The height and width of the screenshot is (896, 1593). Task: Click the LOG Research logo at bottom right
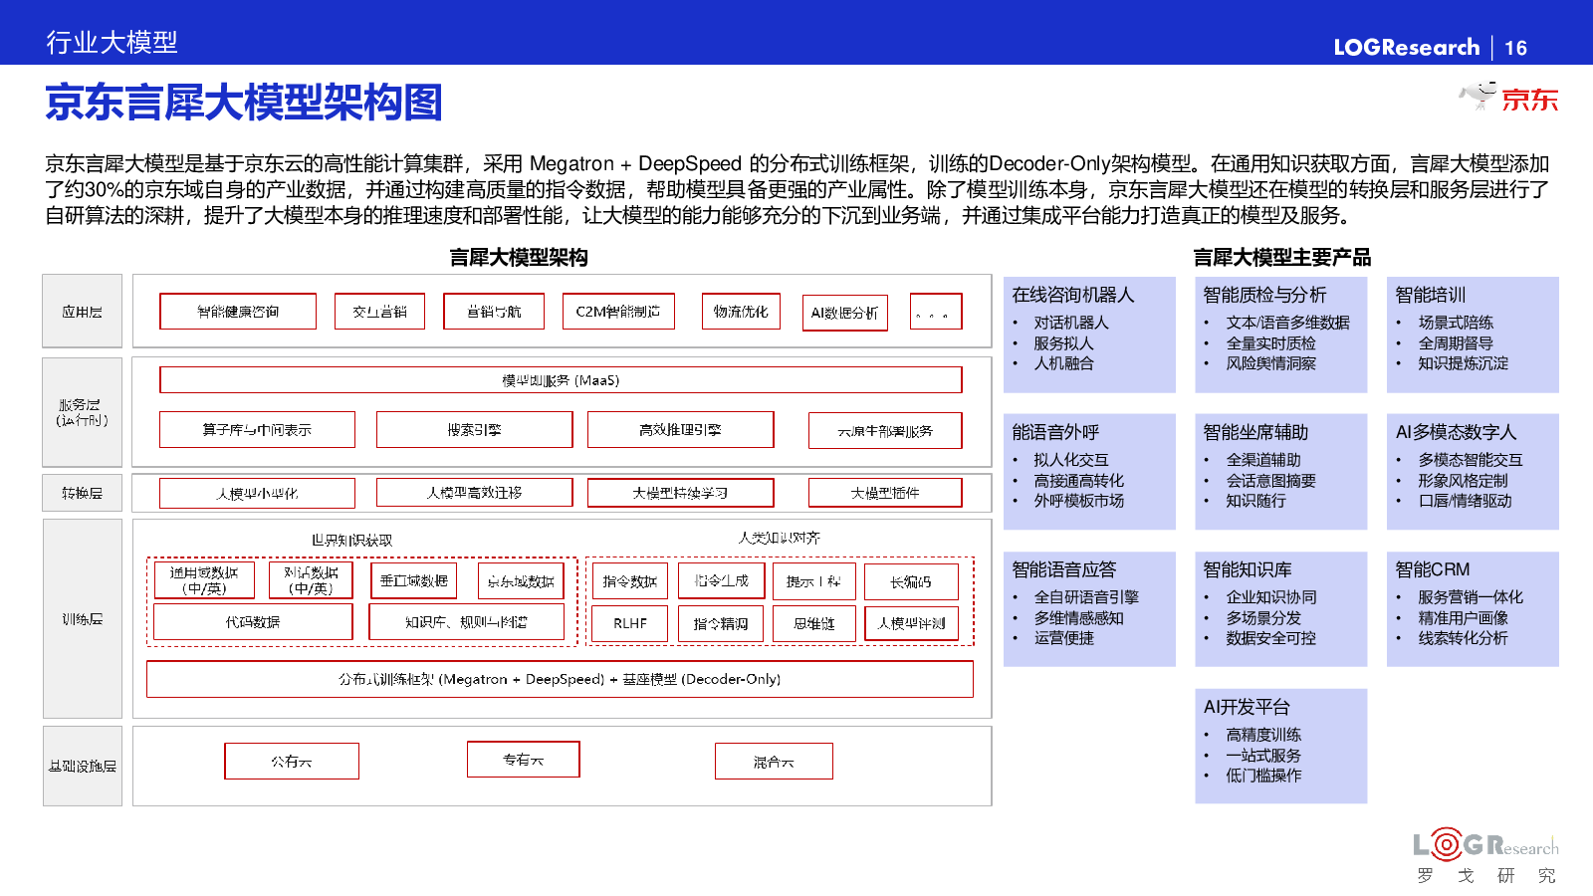tap(1485, 856)
